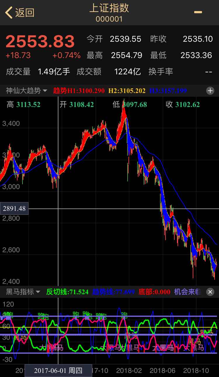
Task: Click the crosshair date 2017-06-01 周四
Action: tap(58, 371)
